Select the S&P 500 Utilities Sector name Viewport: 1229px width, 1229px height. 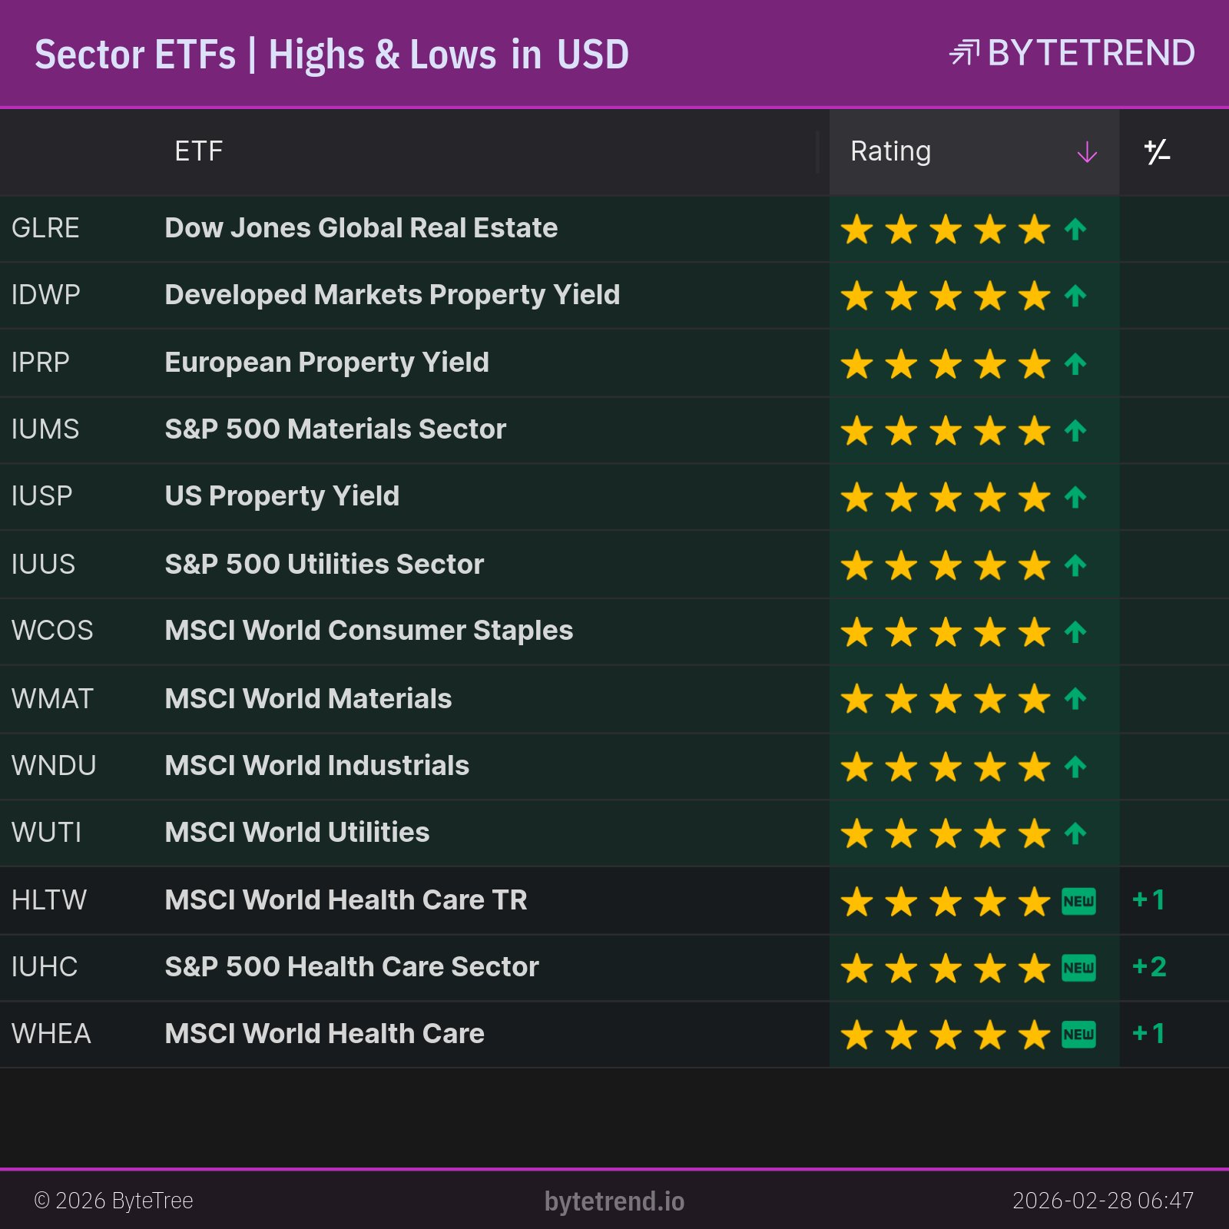[x=324, y=565]
